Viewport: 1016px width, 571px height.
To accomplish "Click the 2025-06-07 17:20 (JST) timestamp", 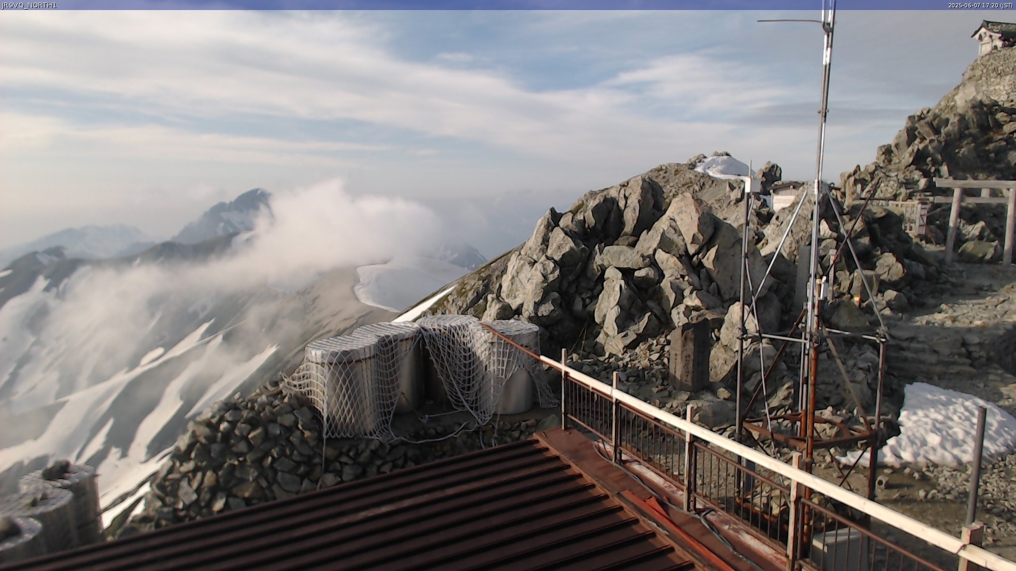I will click(x=981, y=5).
